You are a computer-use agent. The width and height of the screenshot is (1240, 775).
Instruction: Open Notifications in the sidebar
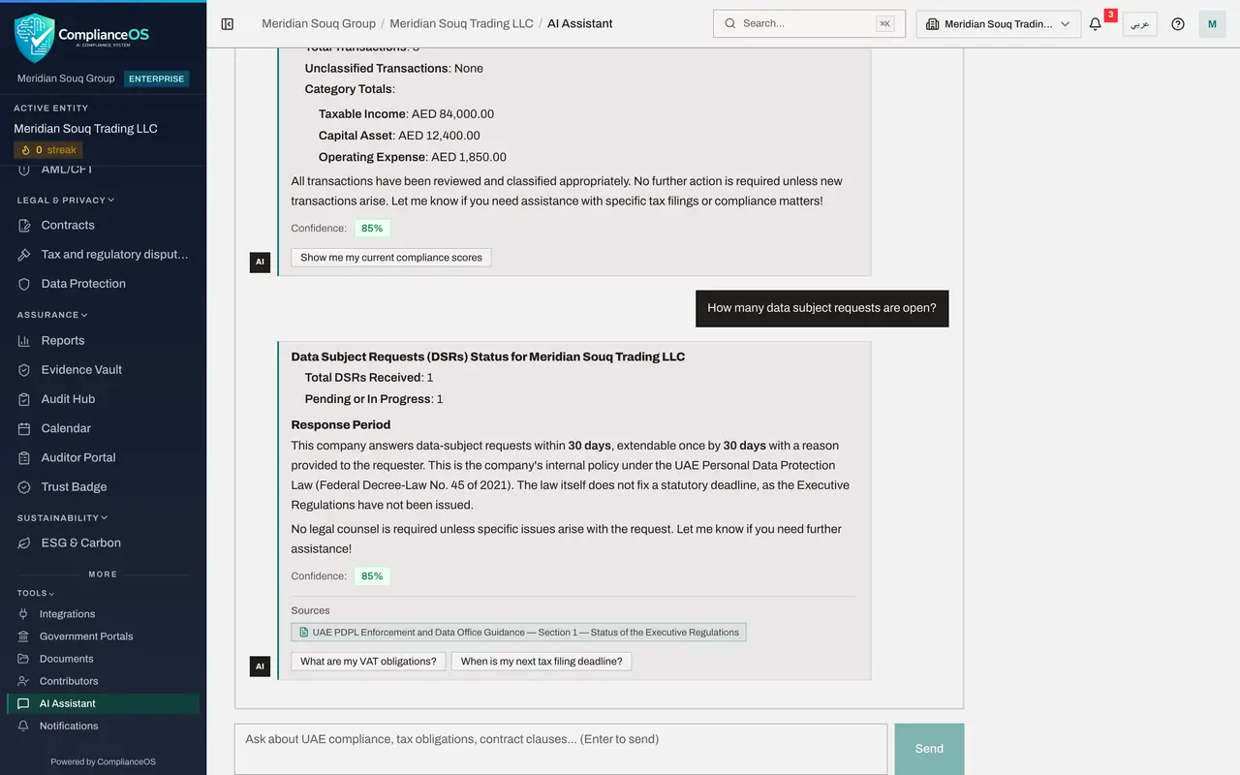[x=103, y=726]
